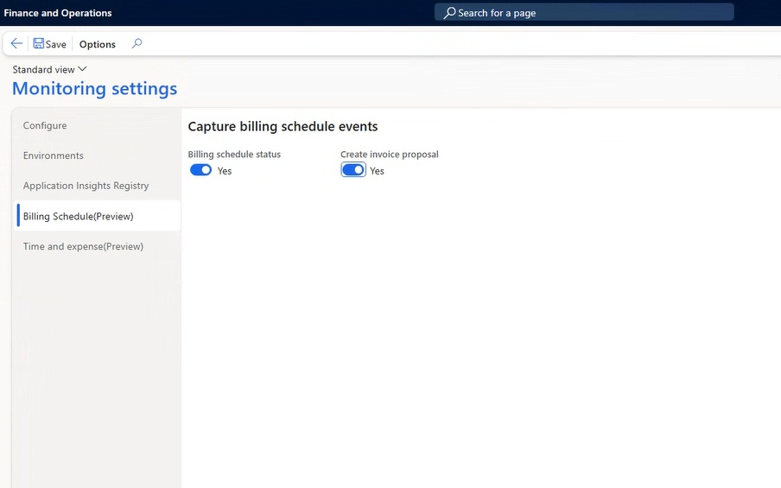Open the Environments tab

click(54, 155)
